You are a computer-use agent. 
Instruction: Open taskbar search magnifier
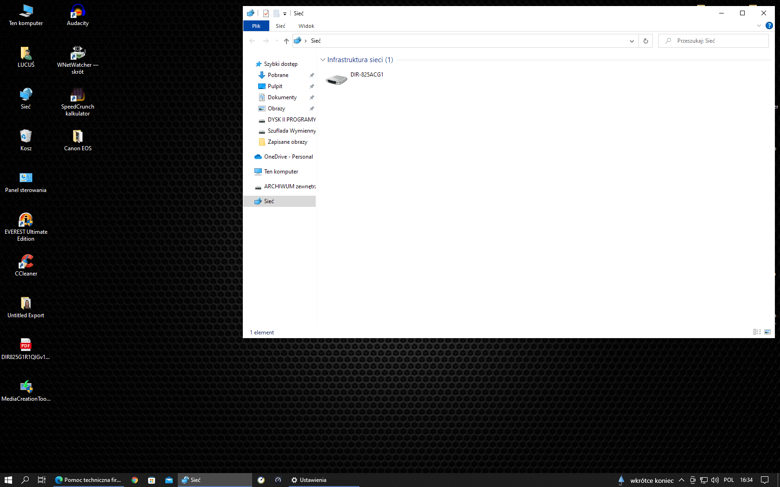(25, 480)
